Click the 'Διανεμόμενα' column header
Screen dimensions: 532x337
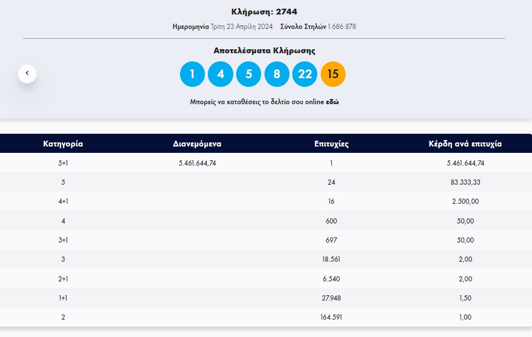click(197, 144)
